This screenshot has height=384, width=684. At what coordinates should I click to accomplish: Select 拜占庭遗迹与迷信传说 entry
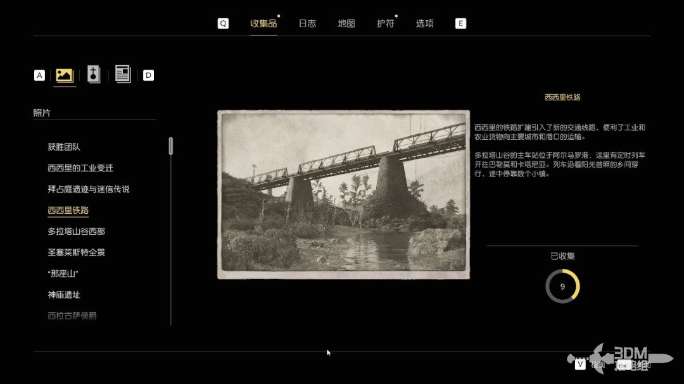89,189
